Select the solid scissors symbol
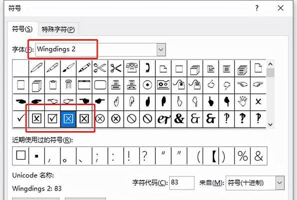Screen dimensions: 297x200 click(x=116, y=68)
